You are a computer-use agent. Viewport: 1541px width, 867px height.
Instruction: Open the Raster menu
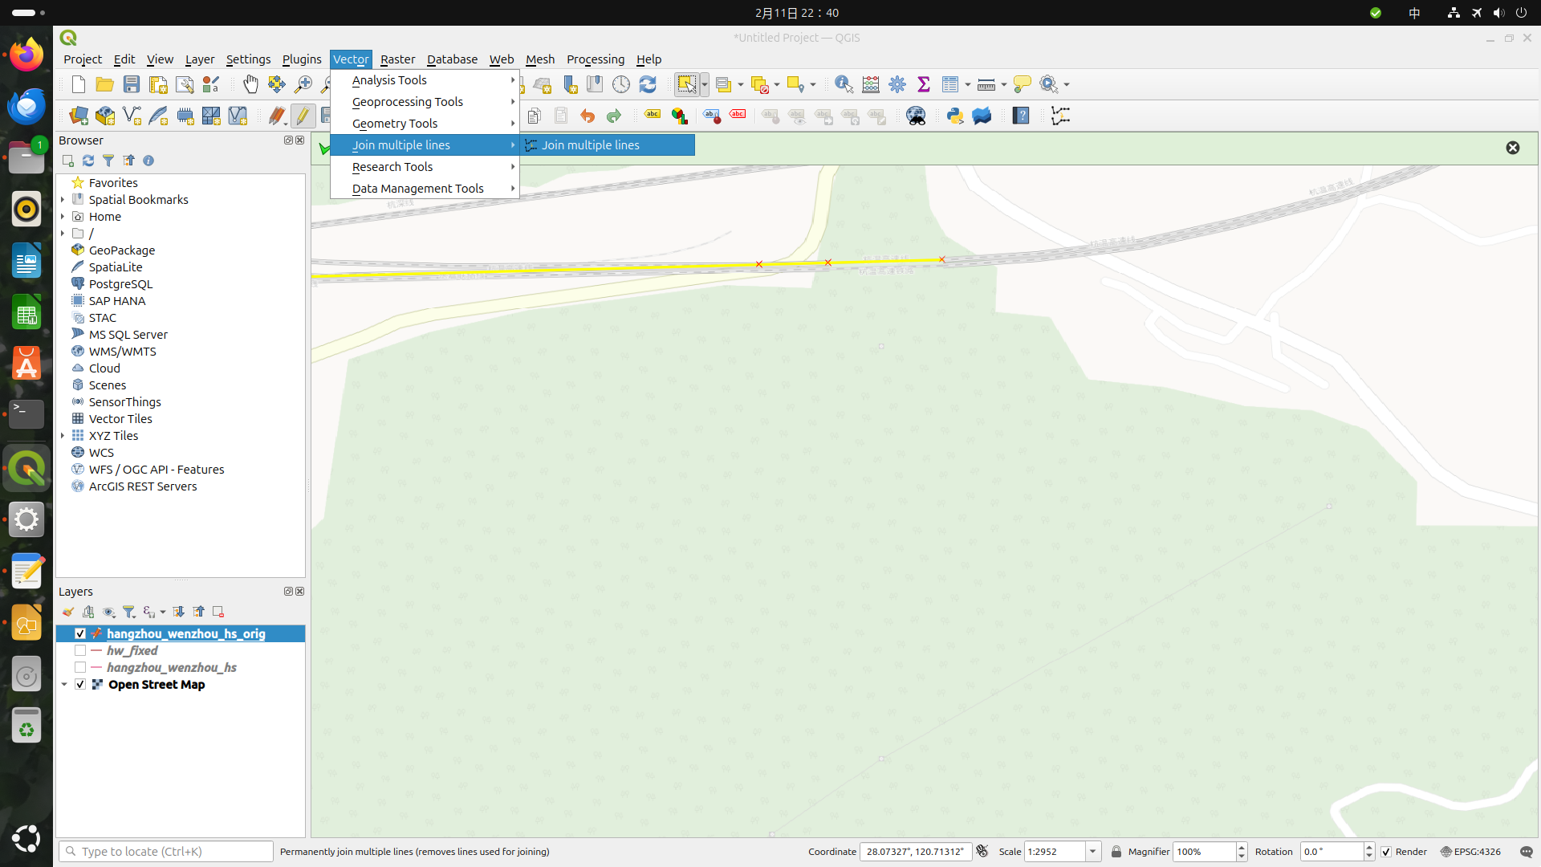coord(397,59)
